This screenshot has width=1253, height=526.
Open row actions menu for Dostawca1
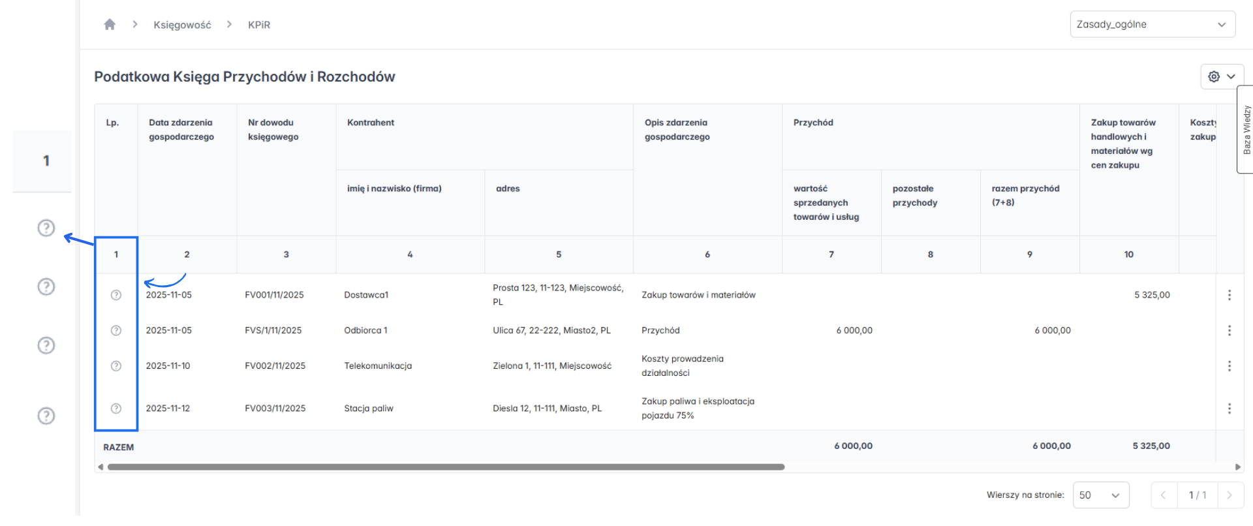pos(1230,295)
